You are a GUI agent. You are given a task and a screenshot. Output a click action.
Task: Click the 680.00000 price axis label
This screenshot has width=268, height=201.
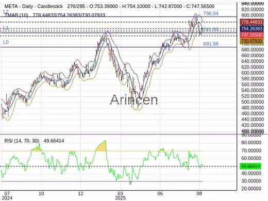coord(253,49)
